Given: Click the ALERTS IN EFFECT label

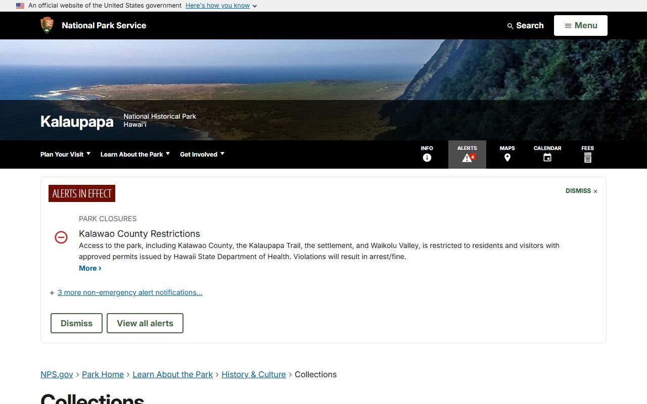Looking at the screenshot, I should click(82, 193).
